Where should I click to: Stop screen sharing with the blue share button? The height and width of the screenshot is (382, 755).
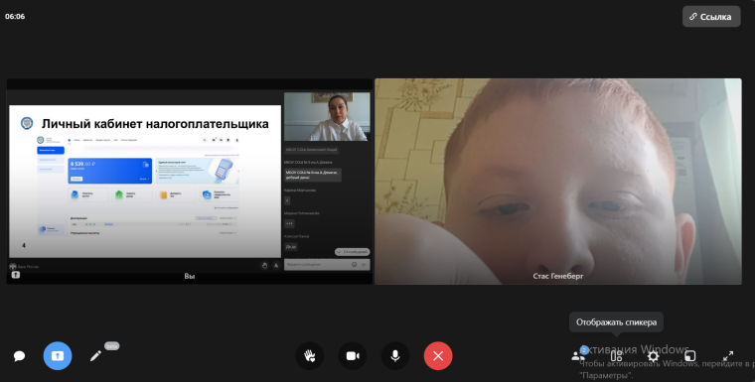pyautogui.click(x=58, y=356)
